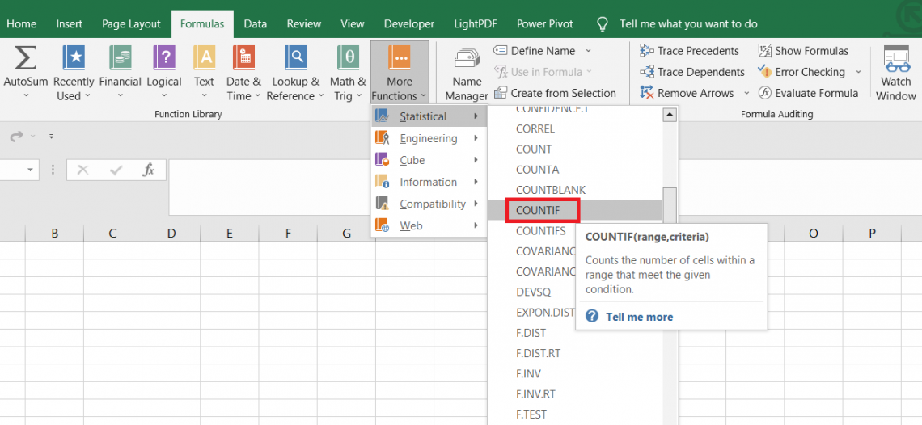922x425 pixels.
Task: Toggle Show Formulas mode
Action: click(x=802, y=51)
